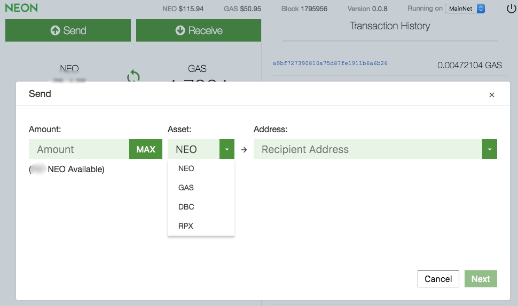Open the Asset dropdown arrow

coord(227,149)
